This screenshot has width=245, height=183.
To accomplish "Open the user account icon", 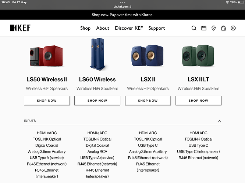I will tap(233, 28).
